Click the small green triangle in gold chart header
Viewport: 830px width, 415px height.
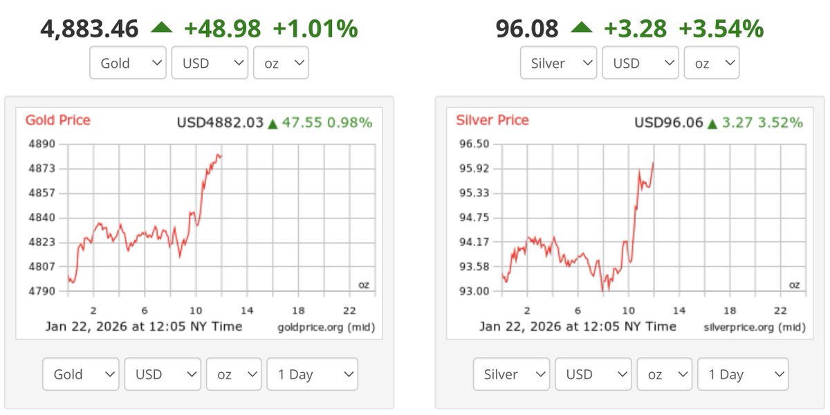(x=273, y=124)
